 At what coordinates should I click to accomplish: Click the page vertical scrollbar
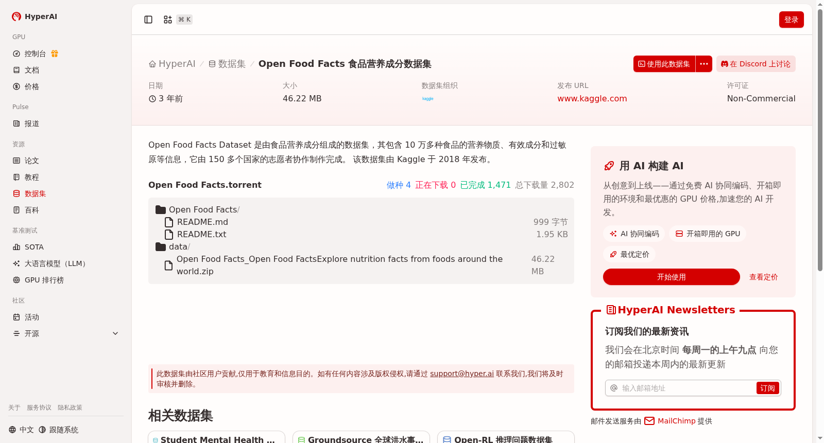pos(820,139)
